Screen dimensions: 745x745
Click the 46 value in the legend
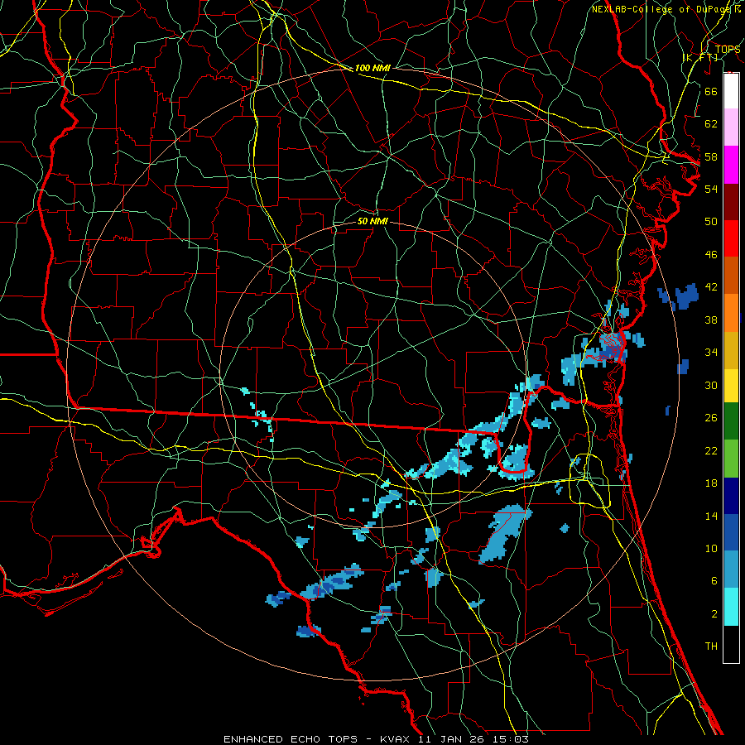coord(711,255)
